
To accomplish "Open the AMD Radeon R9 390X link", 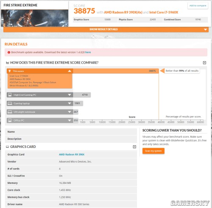I will pos(72,155).
